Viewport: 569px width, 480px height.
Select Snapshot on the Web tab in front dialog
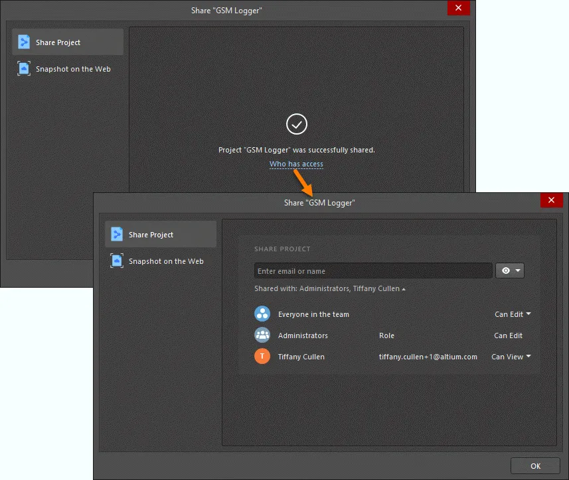coord(161,261)
